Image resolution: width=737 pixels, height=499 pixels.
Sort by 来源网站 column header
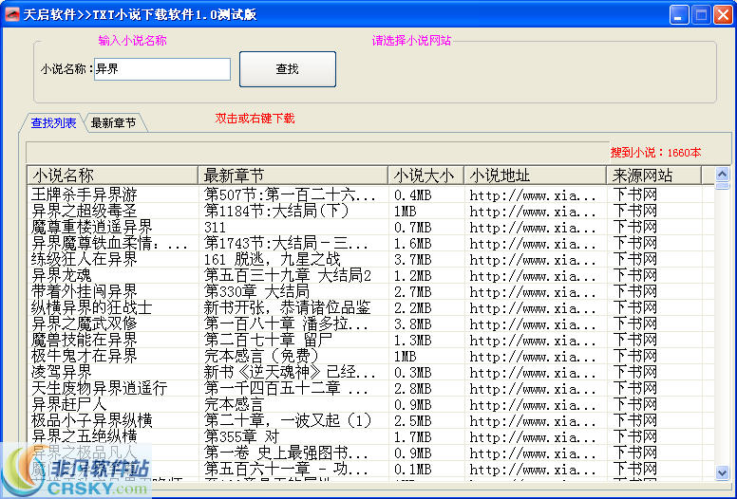click(x=653, y=176)
